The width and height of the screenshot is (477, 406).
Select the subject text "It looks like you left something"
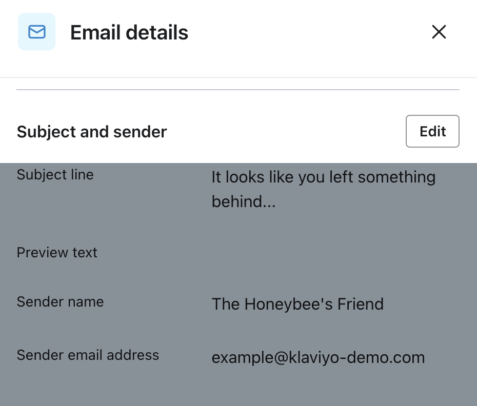point(323,177)
